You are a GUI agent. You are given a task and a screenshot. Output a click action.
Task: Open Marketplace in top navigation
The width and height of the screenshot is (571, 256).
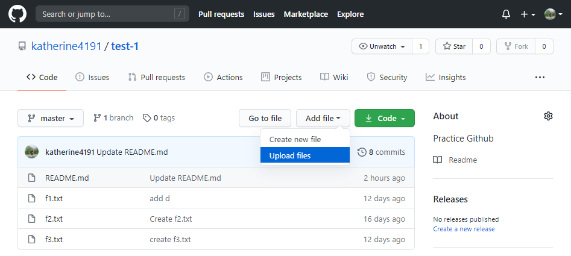(x=306, y=14)
